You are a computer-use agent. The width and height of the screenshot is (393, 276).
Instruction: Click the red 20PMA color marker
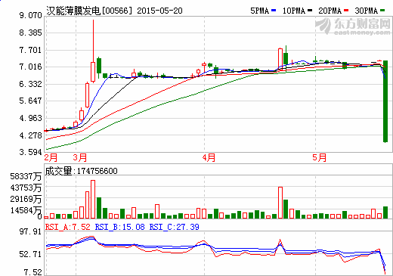[x=346, y=11]
